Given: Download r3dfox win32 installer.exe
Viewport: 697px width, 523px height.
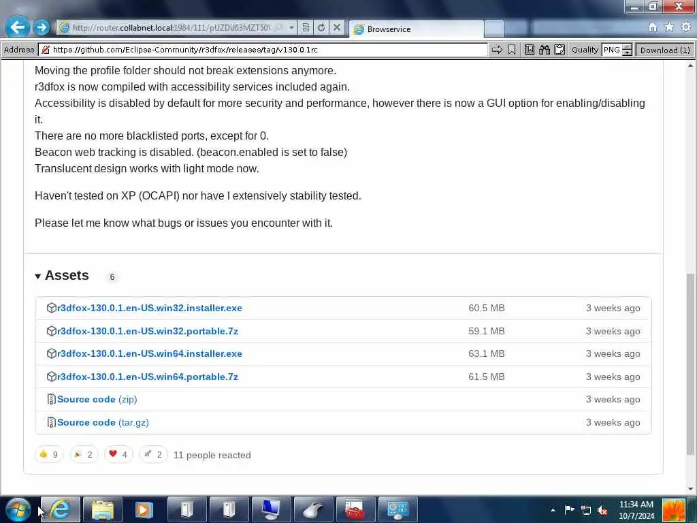Looking at the screenshot, I should click(x=150, y=308).
